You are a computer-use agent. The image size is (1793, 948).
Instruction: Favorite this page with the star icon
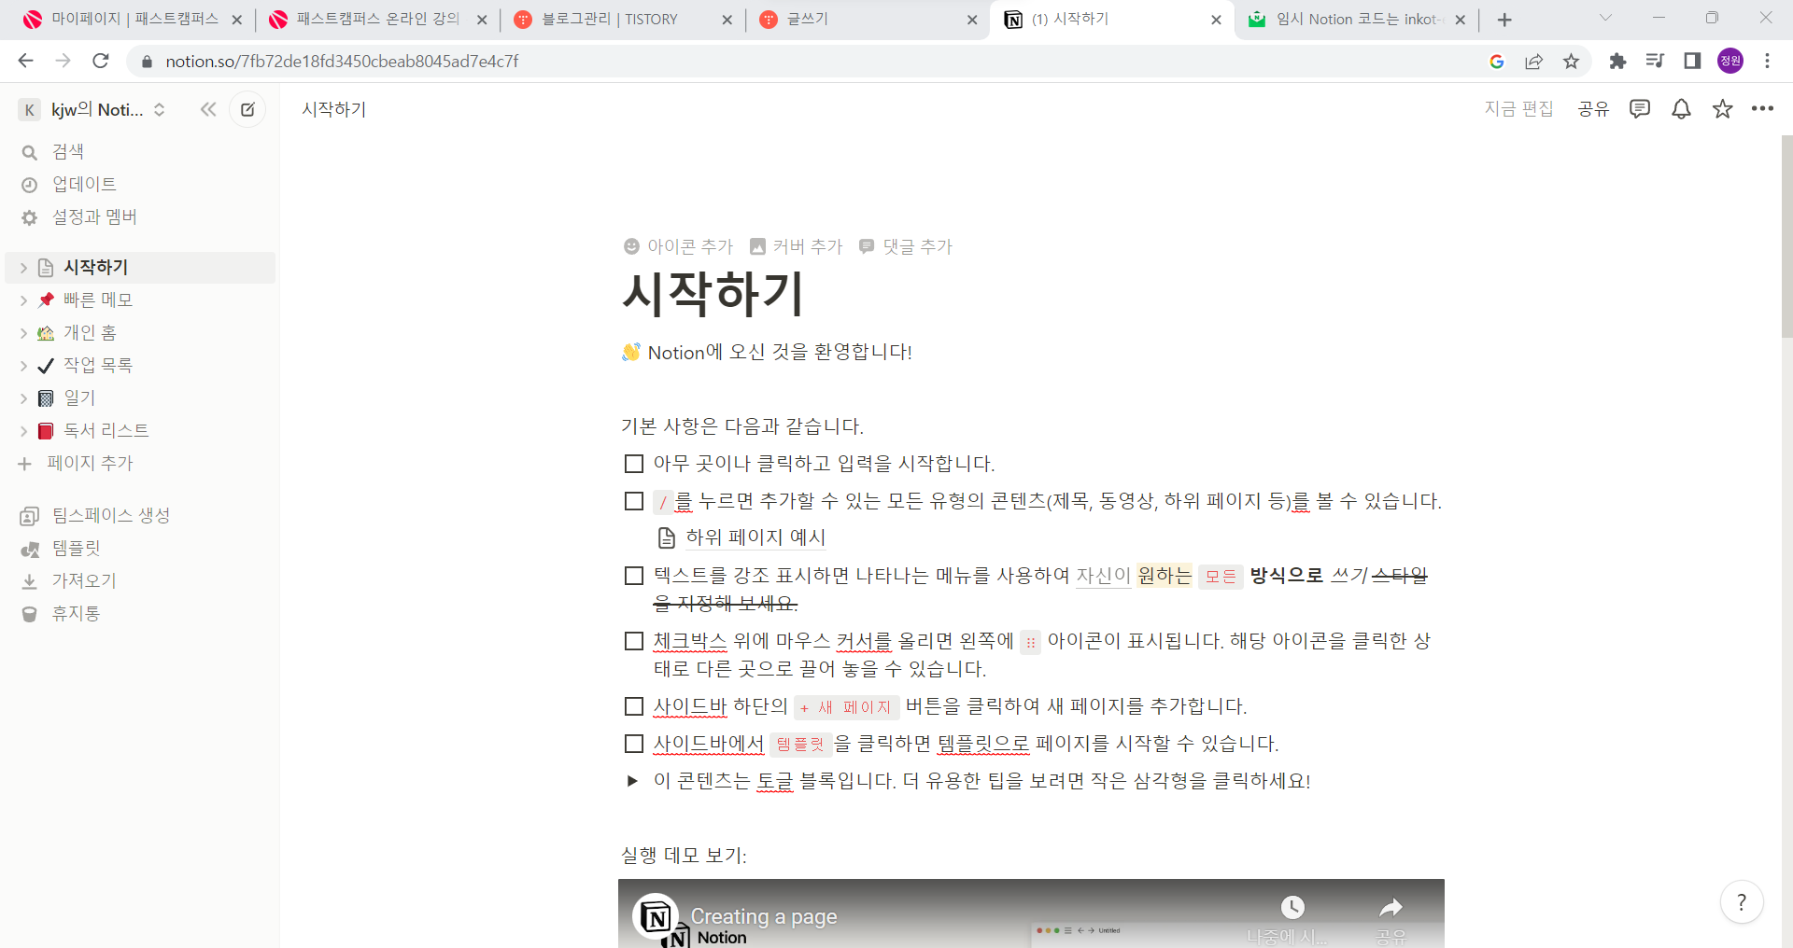[x=1722, y=109]
